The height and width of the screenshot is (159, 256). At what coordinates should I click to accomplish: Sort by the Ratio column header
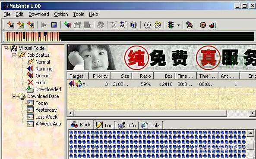(143, 76)
